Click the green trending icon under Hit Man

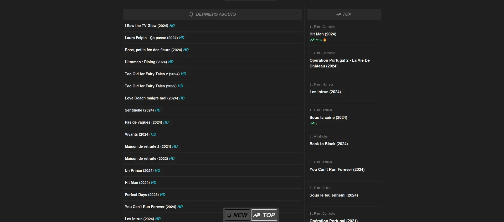coord(312,40)
